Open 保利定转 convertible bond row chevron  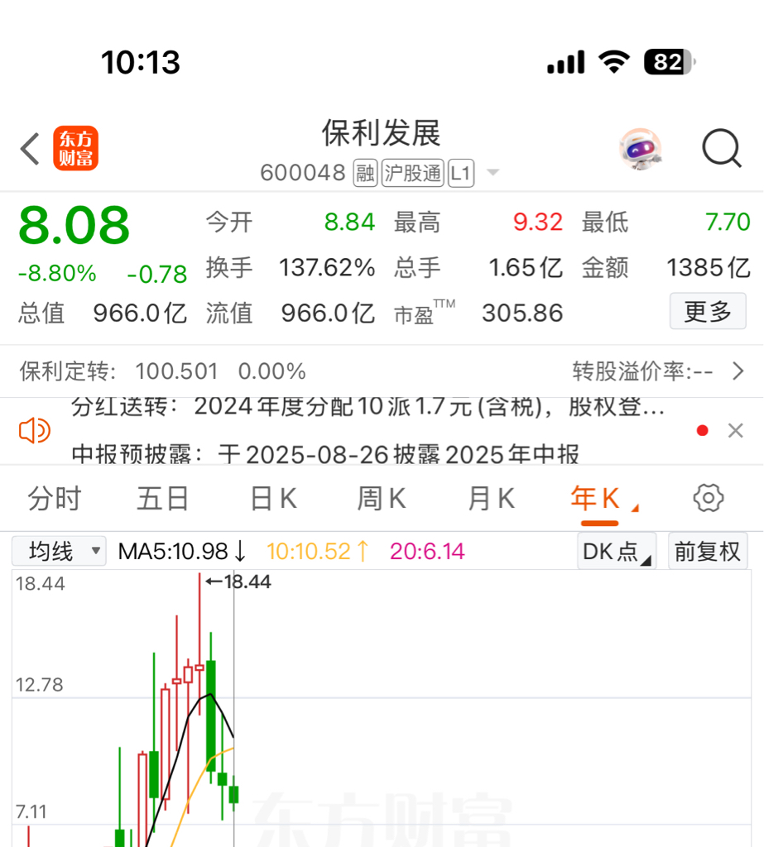pyautogui.click(x=738, y=371)
